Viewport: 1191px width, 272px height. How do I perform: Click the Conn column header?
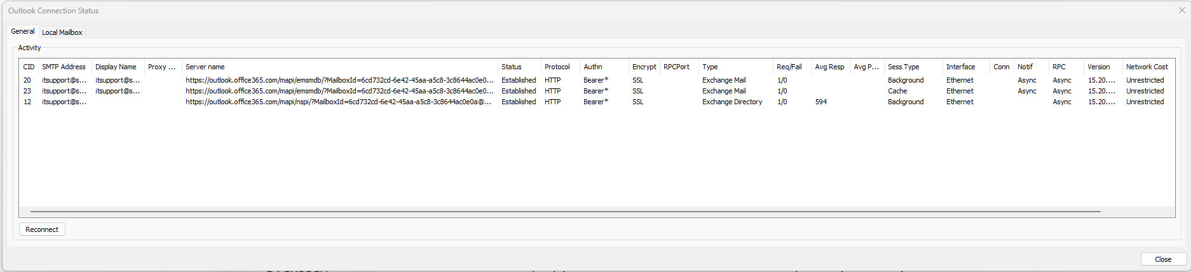[x=1001, y=67]
